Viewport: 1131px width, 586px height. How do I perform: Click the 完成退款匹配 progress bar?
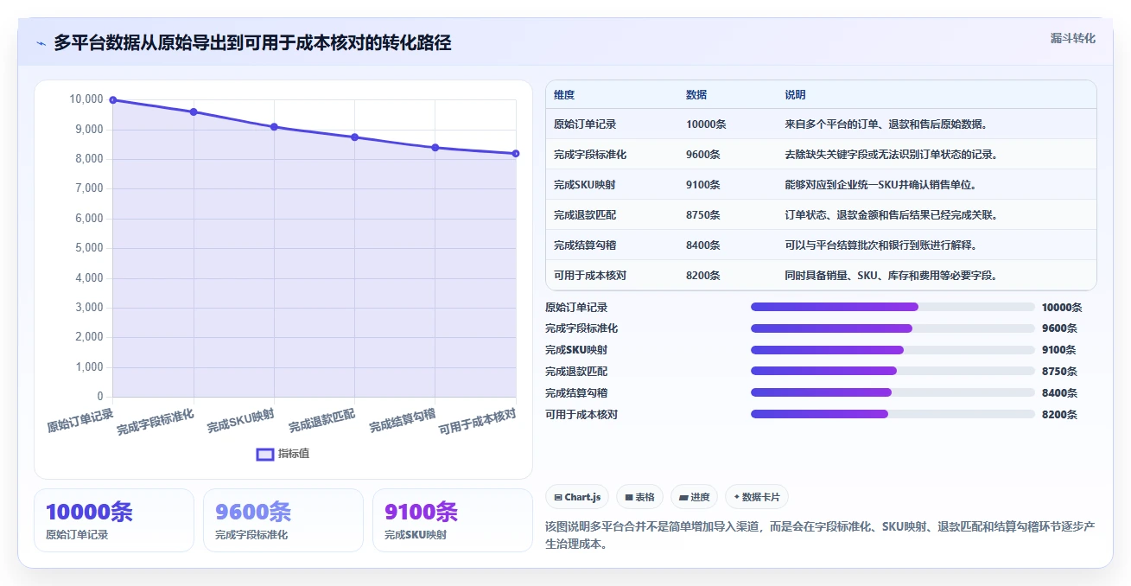point(893,371)
